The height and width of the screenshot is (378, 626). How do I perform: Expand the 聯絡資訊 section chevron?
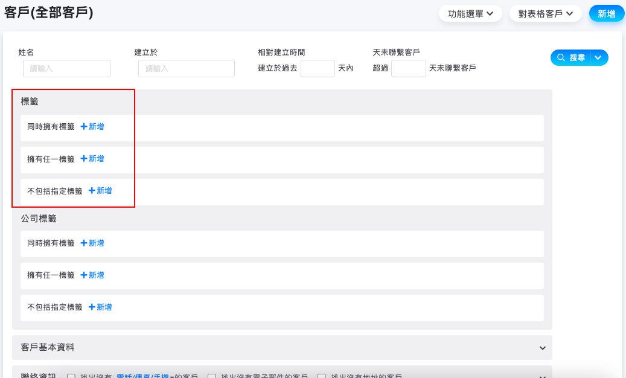point(543,377)
